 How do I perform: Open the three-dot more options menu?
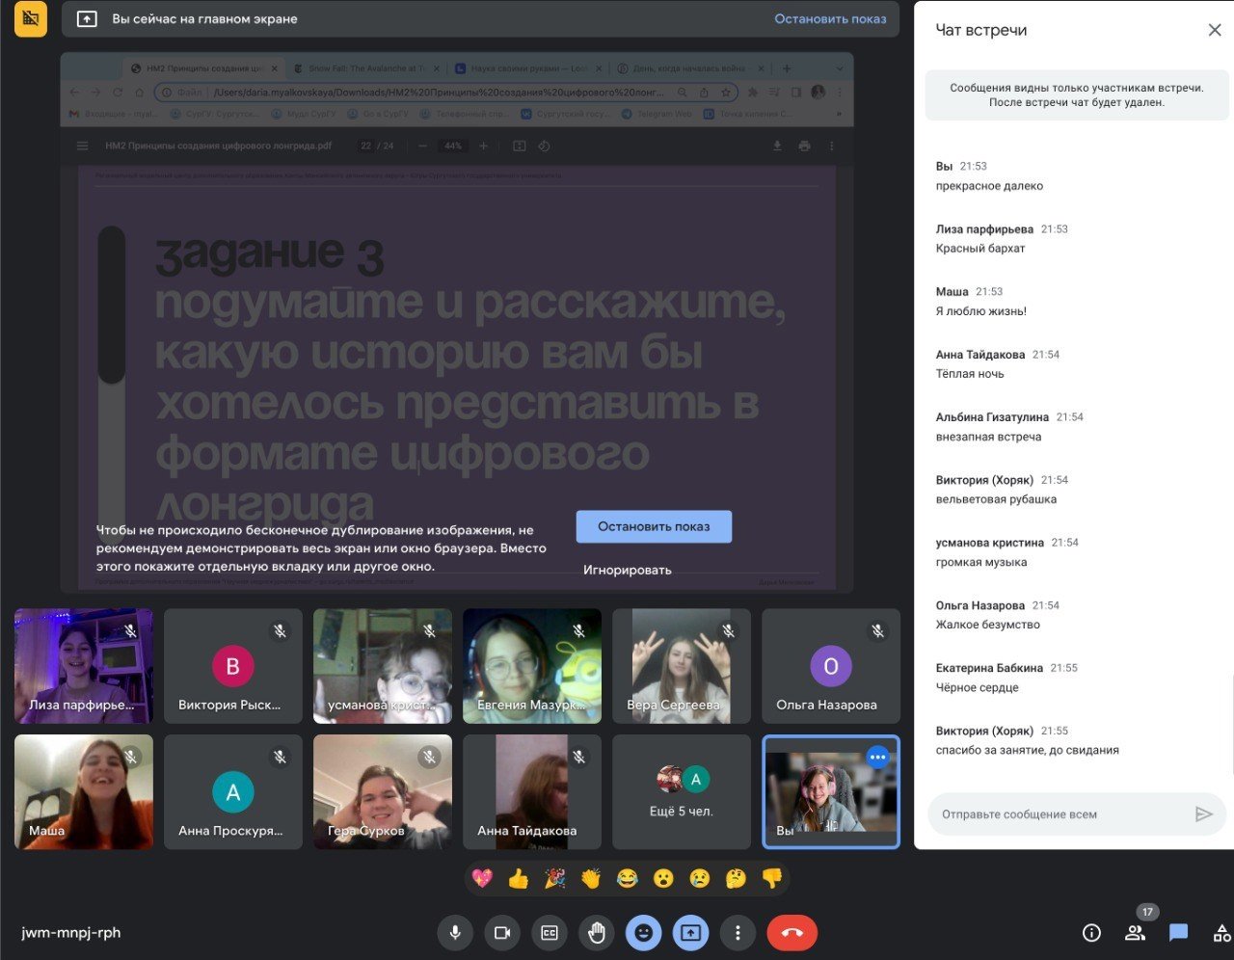738,933
